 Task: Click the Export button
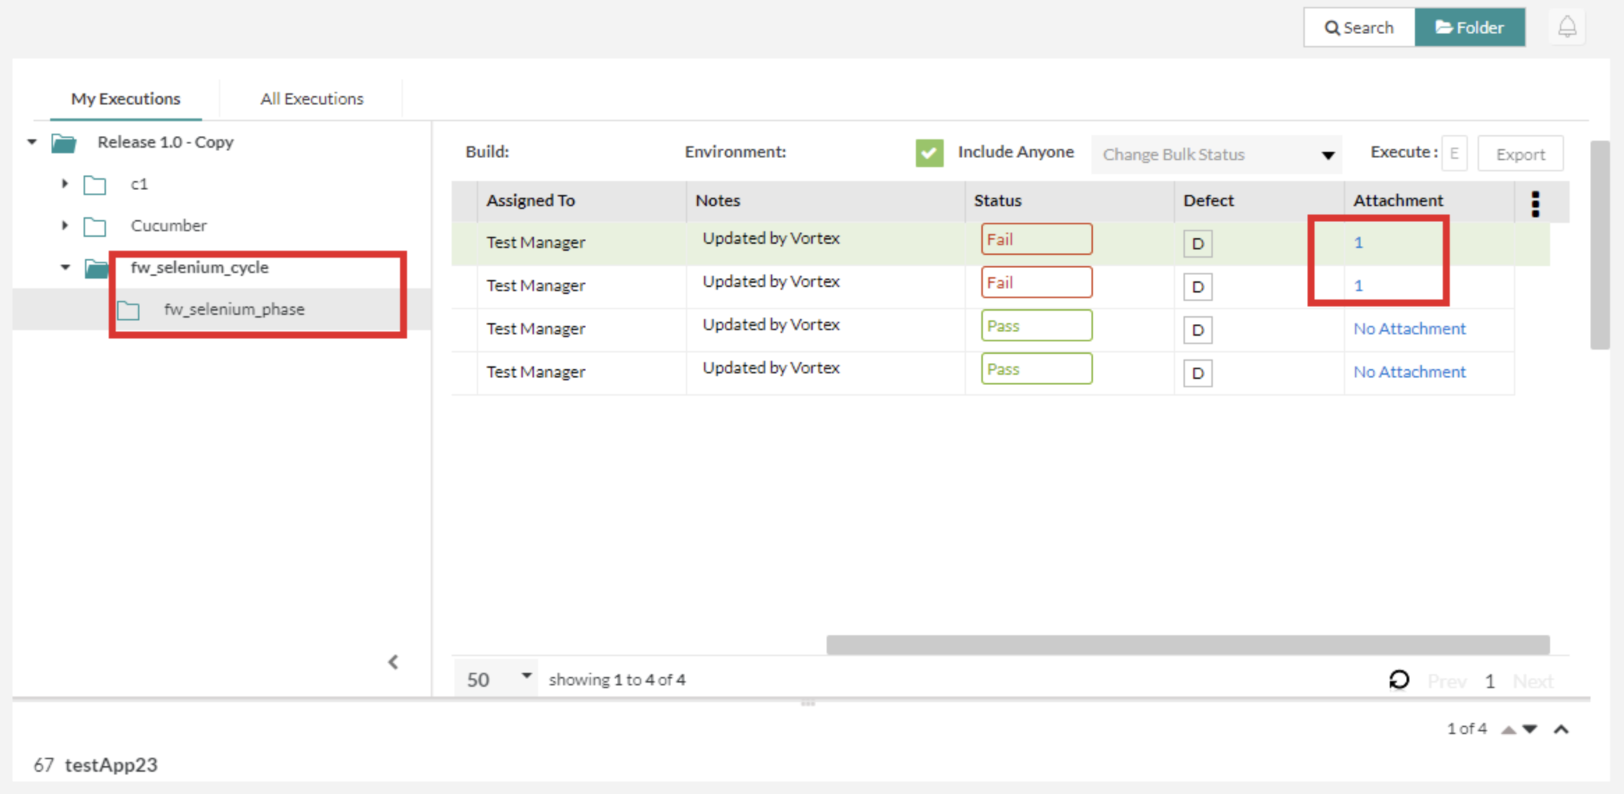[1520, 155]
